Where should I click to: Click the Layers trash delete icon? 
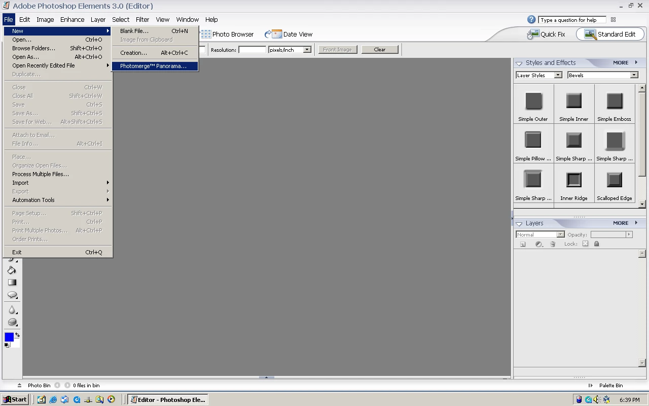[553, 244]
